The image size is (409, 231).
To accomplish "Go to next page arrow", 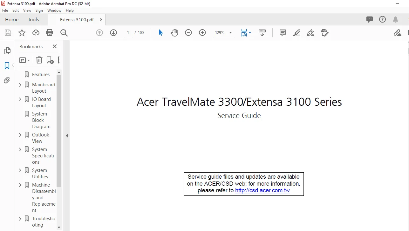I will pyautogui.click(x=113, y=33).
